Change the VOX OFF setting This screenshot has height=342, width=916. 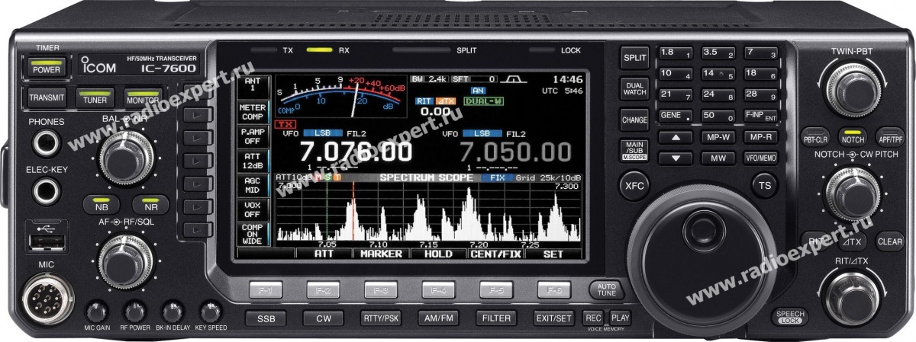tap(253, 209)
